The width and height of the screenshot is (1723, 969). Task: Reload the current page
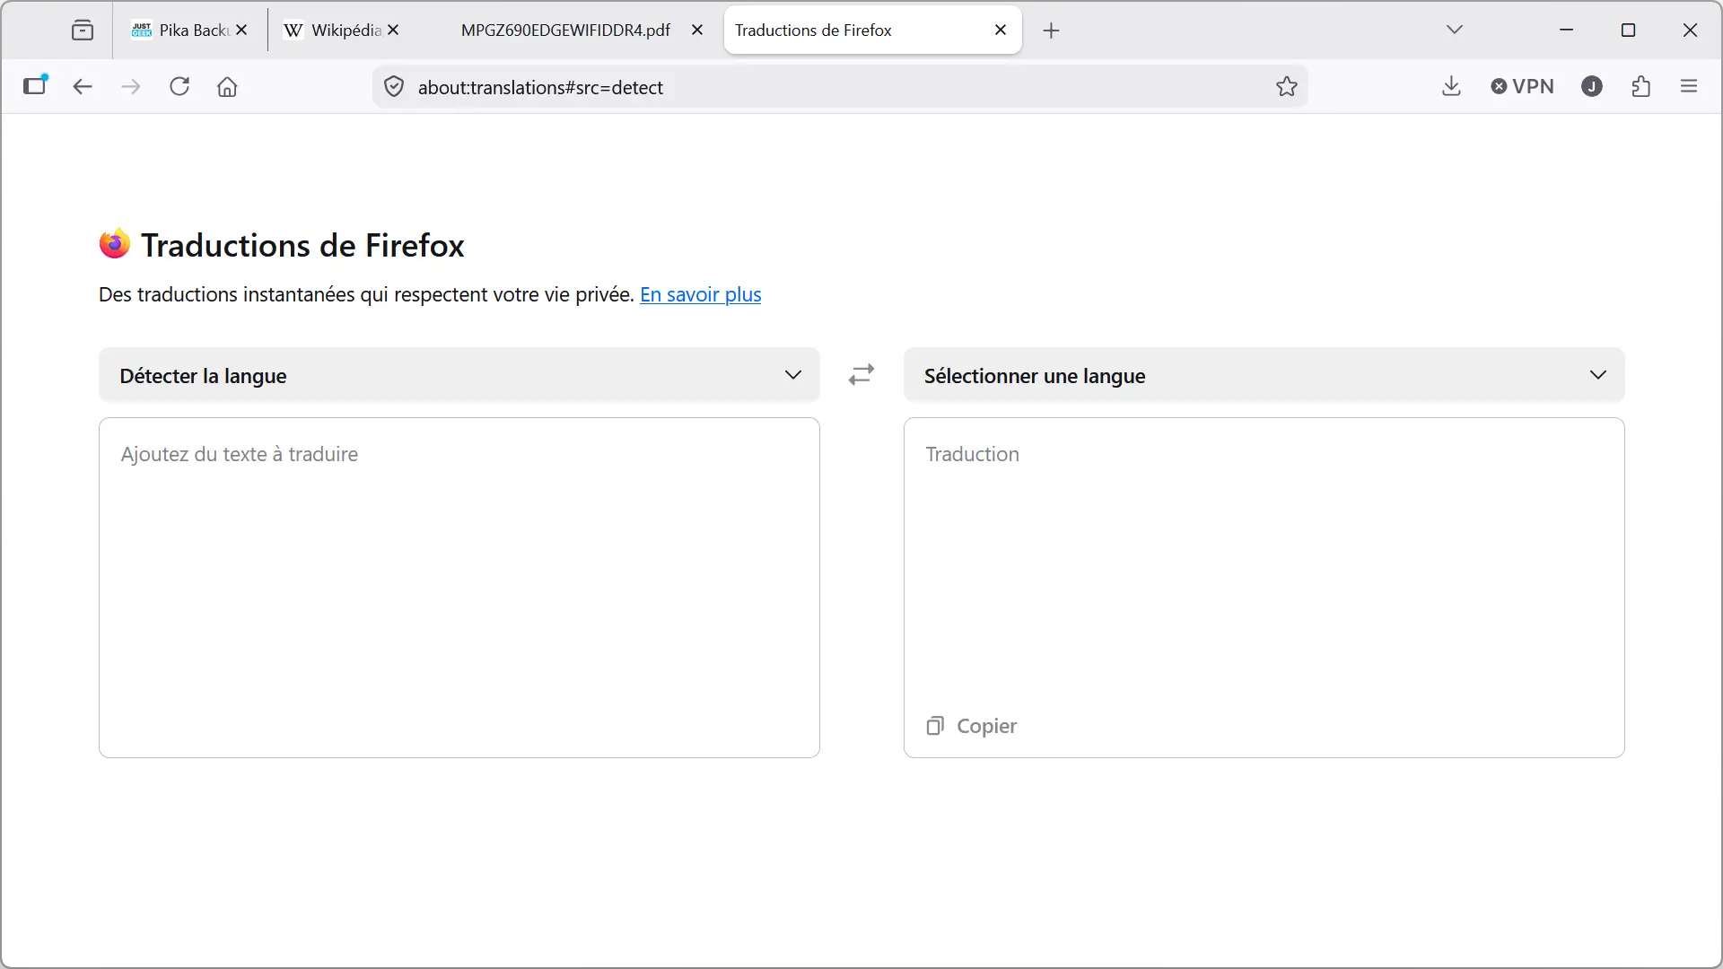coord(179,86)
